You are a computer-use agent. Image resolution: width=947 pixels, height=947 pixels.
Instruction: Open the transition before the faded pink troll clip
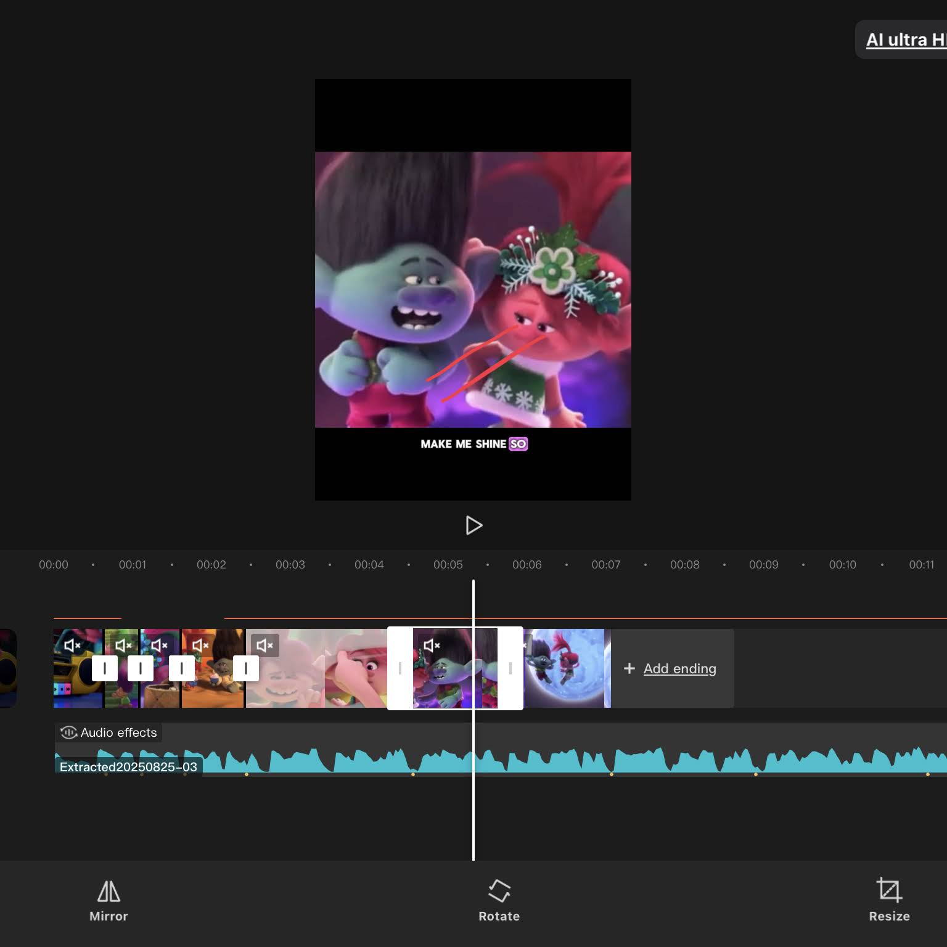coord(246,668)
